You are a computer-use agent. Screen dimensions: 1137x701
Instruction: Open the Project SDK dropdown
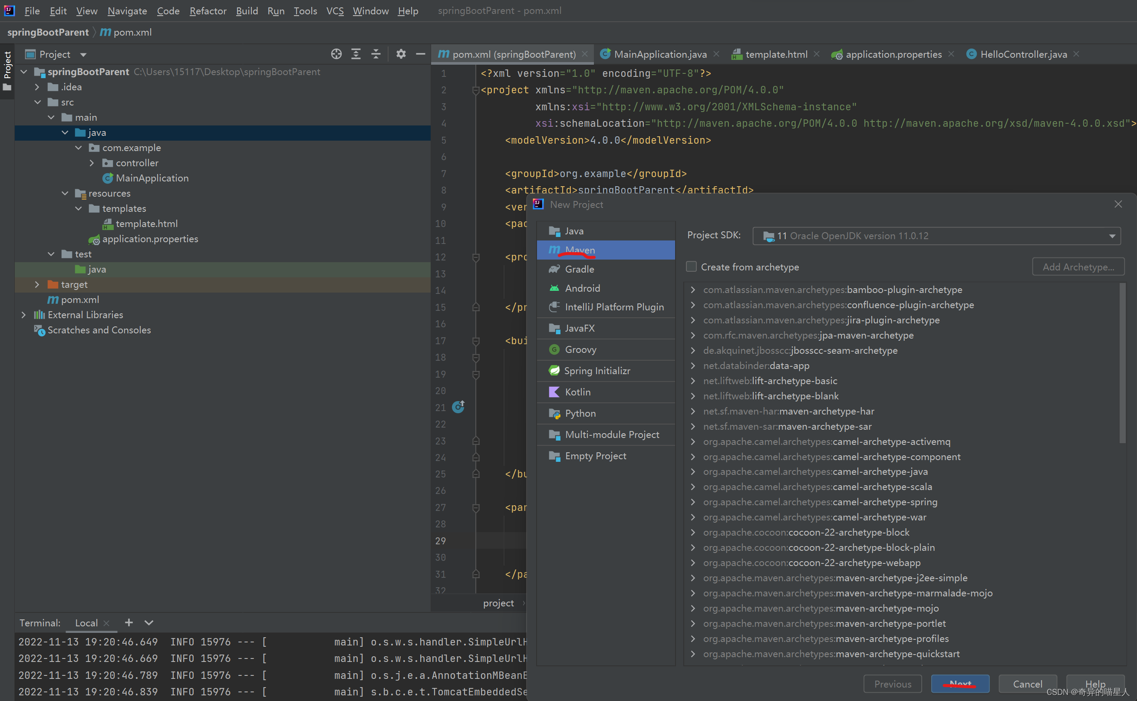(1112, 236)
